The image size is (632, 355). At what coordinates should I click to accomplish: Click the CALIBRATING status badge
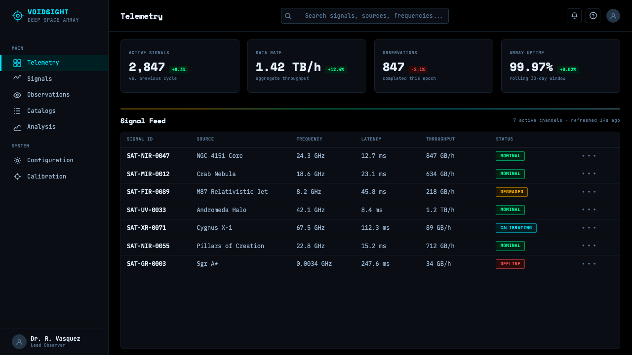point(516,228)
